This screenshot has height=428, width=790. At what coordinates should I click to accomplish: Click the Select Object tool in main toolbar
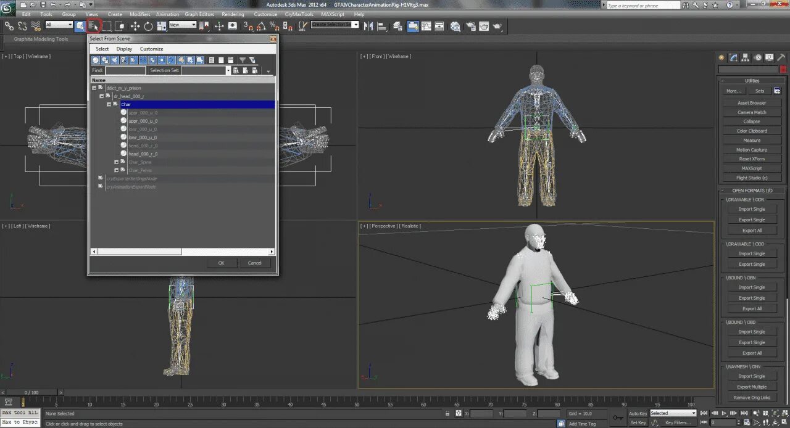80,26
